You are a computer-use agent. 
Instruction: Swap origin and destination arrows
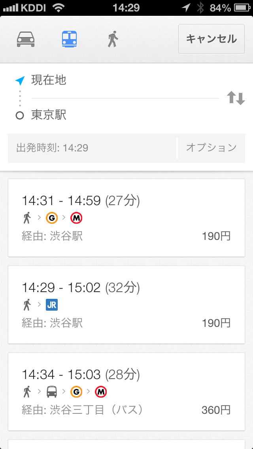point(236,98)
